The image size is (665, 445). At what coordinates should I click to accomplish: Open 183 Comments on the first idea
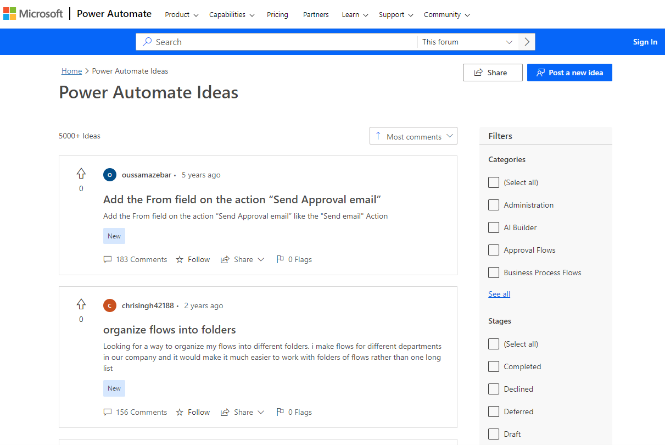[x=135, y=259]
